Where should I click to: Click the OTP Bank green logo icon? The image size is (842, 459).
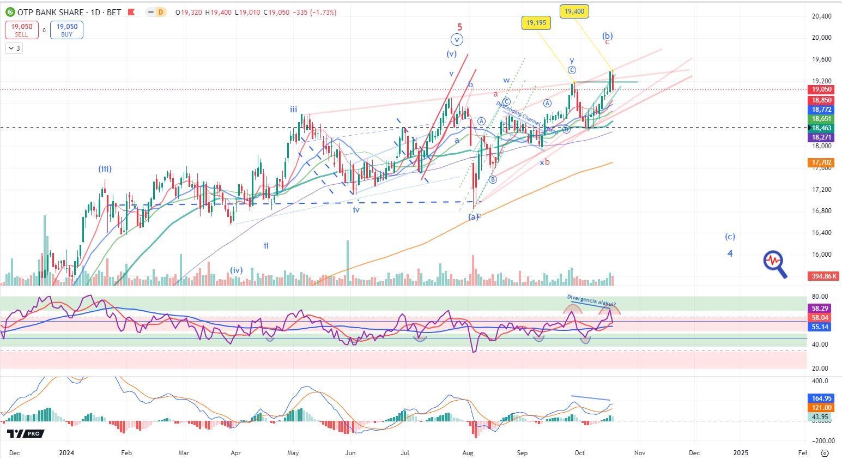coord(10,12)
